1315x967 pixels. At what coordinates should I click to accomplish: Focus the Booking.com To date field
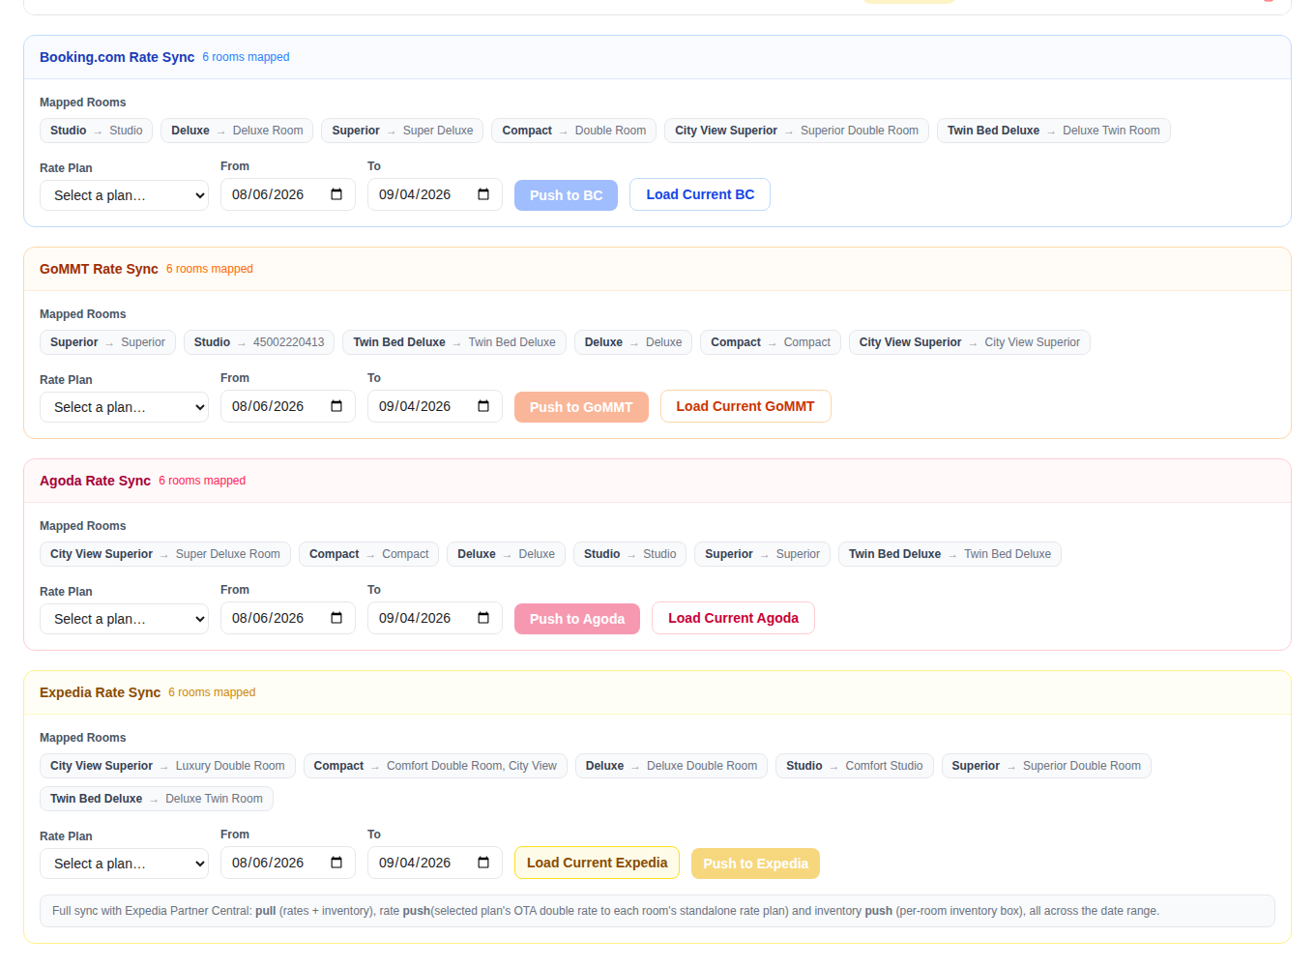coord(435,194)
